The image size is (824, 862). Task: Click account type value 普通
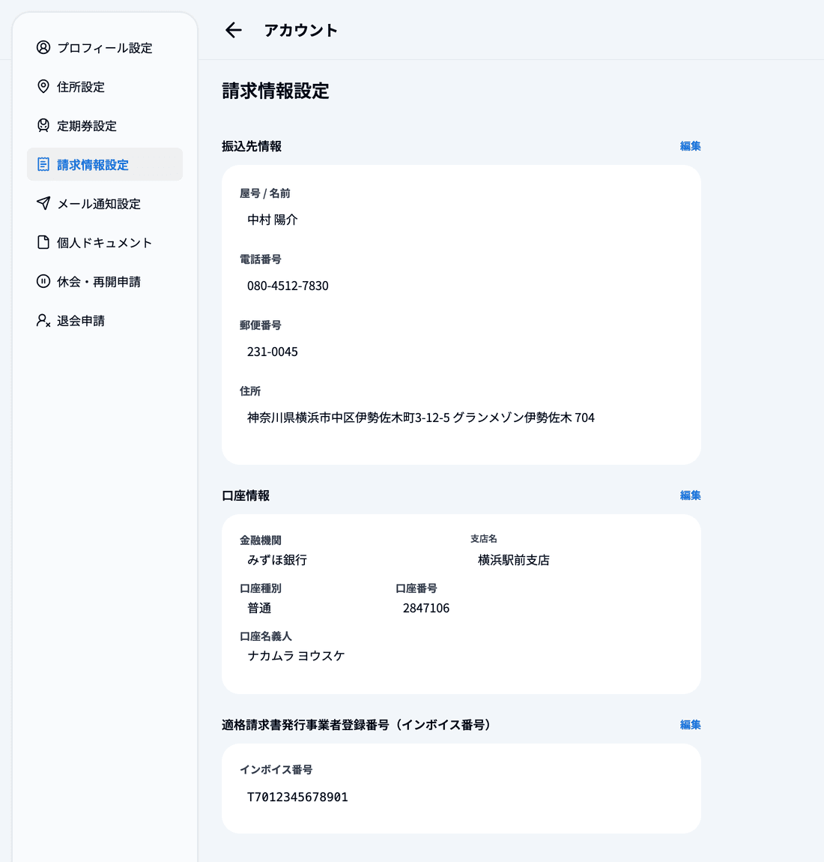259,608
